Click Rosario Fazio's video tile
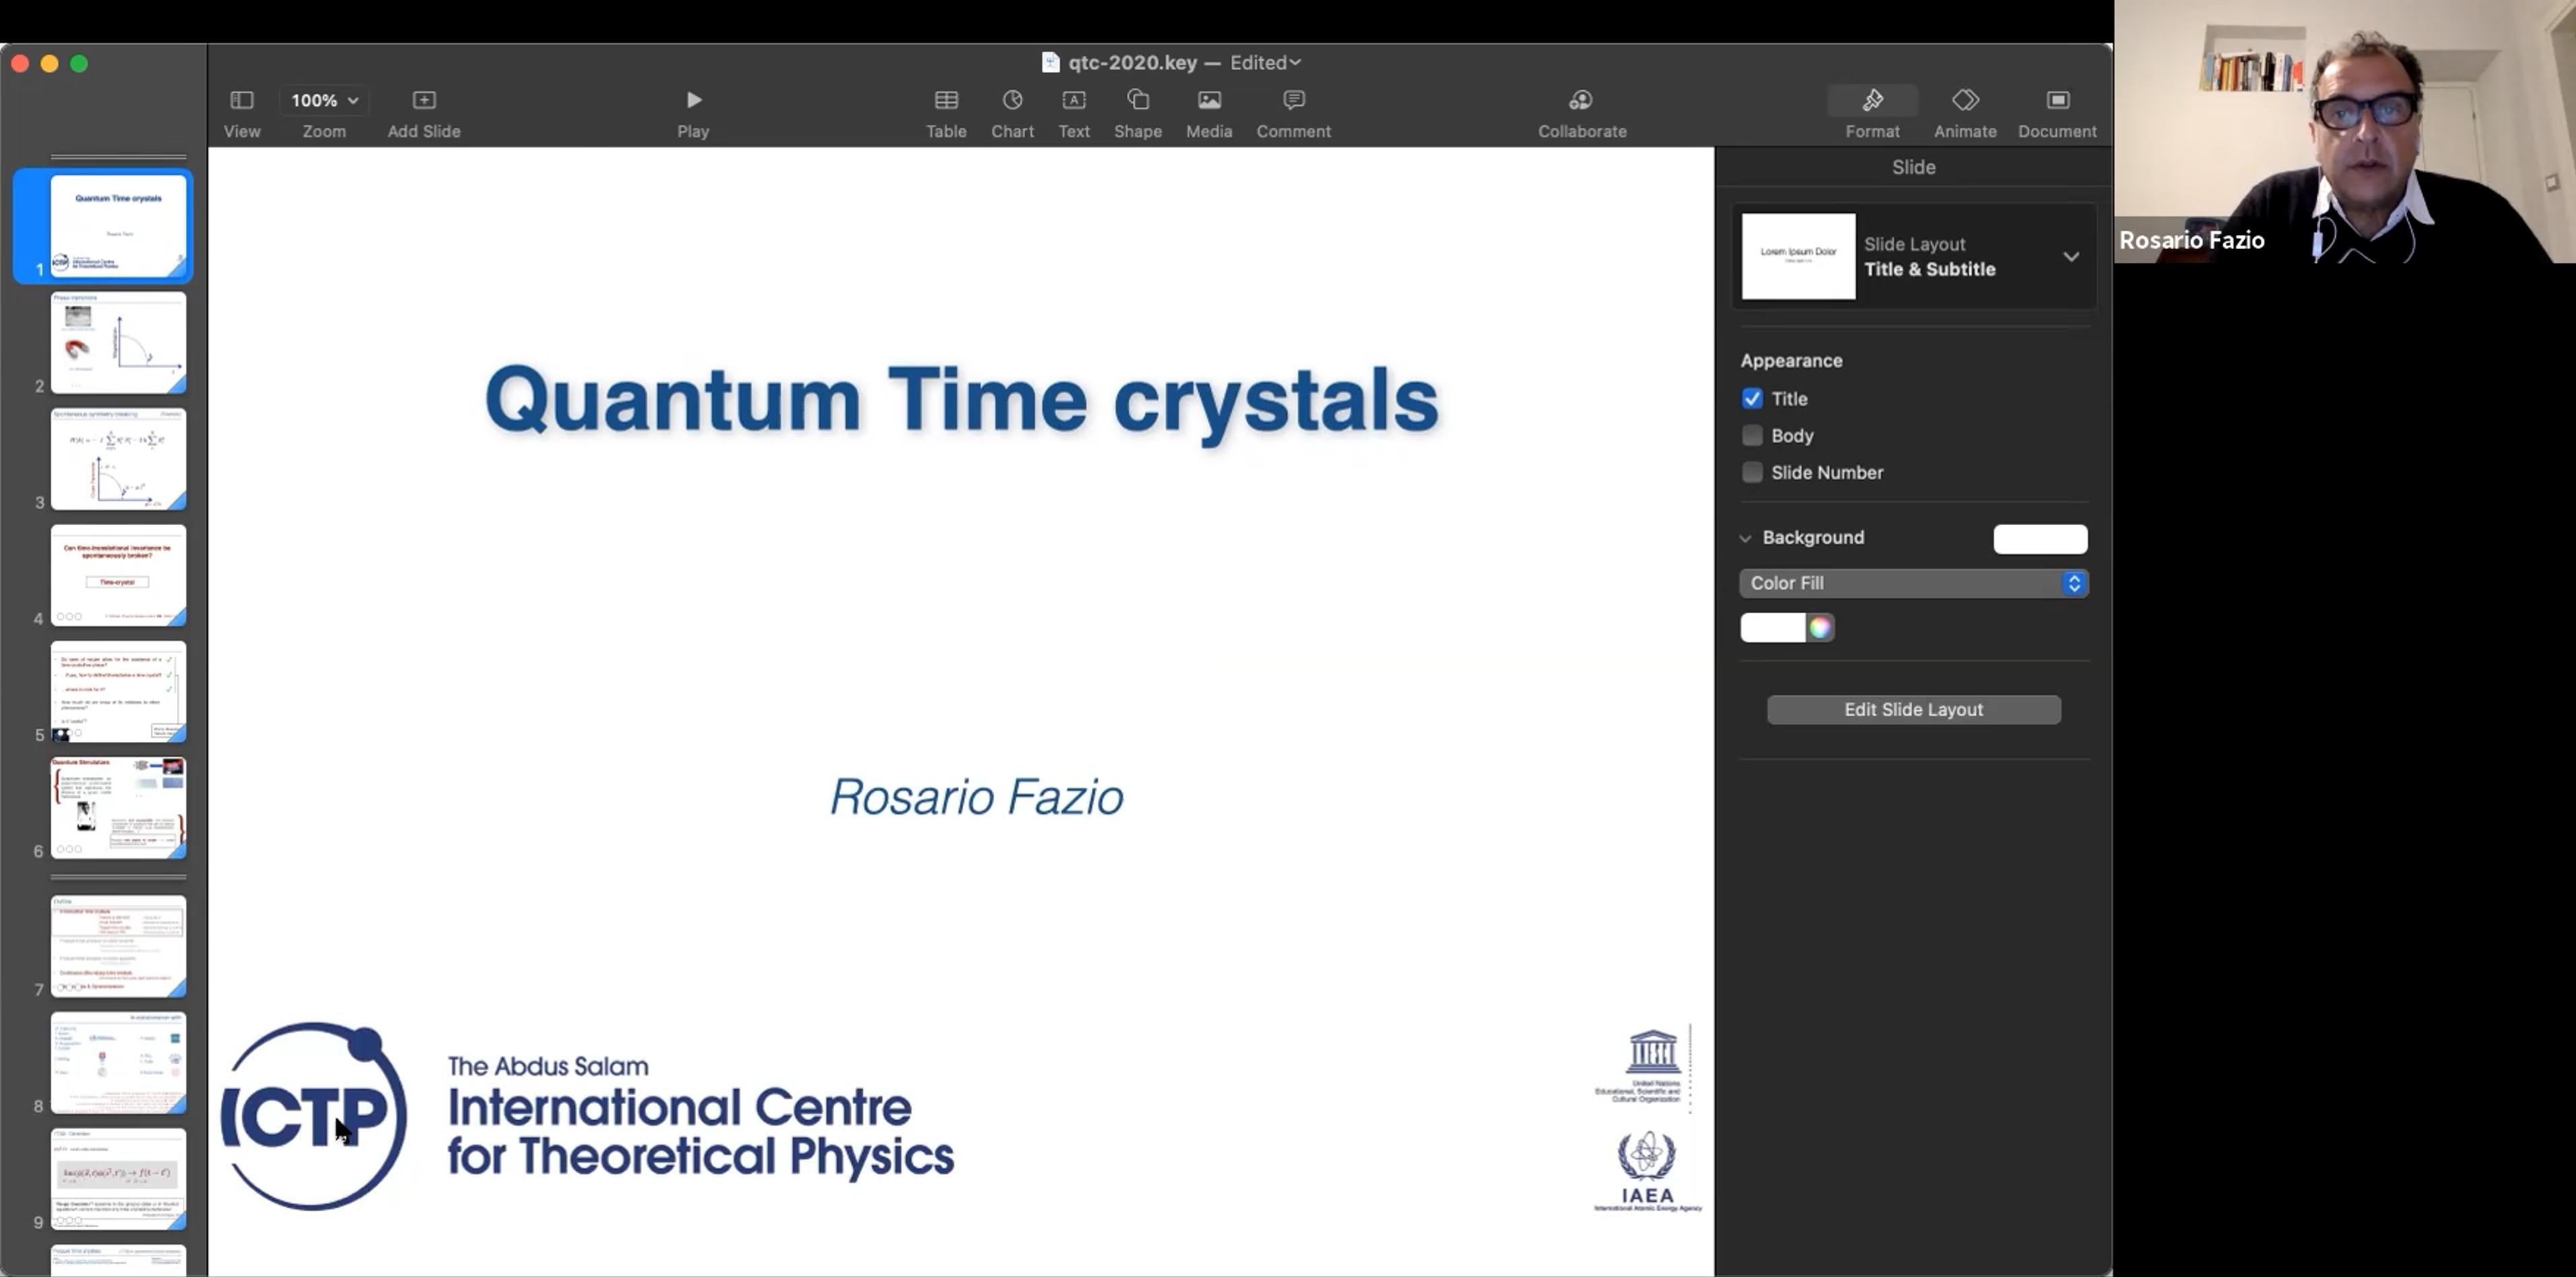2576x1277 pixels. point(2345,131)
